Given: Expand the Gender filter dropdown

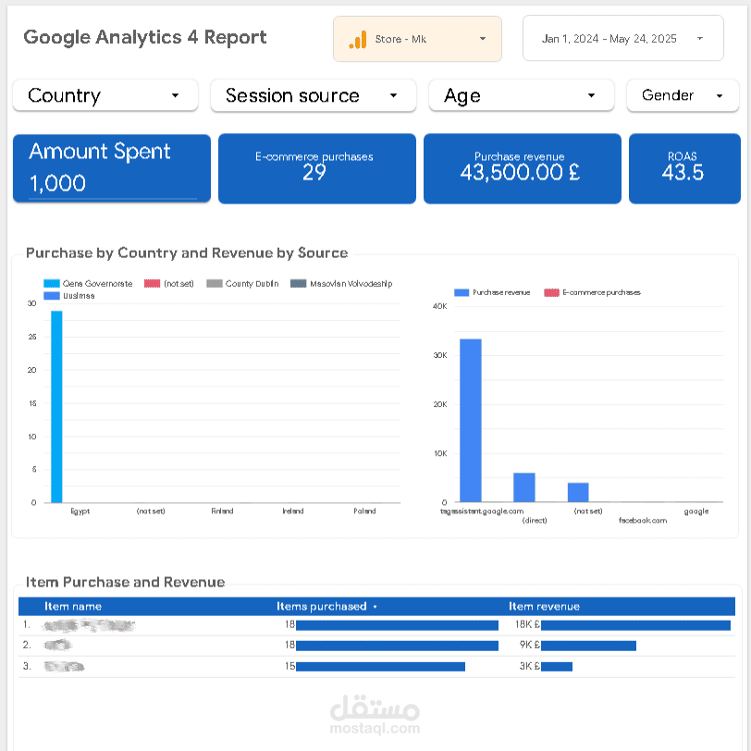Looking at the screenshot, I should pos(683,95).
